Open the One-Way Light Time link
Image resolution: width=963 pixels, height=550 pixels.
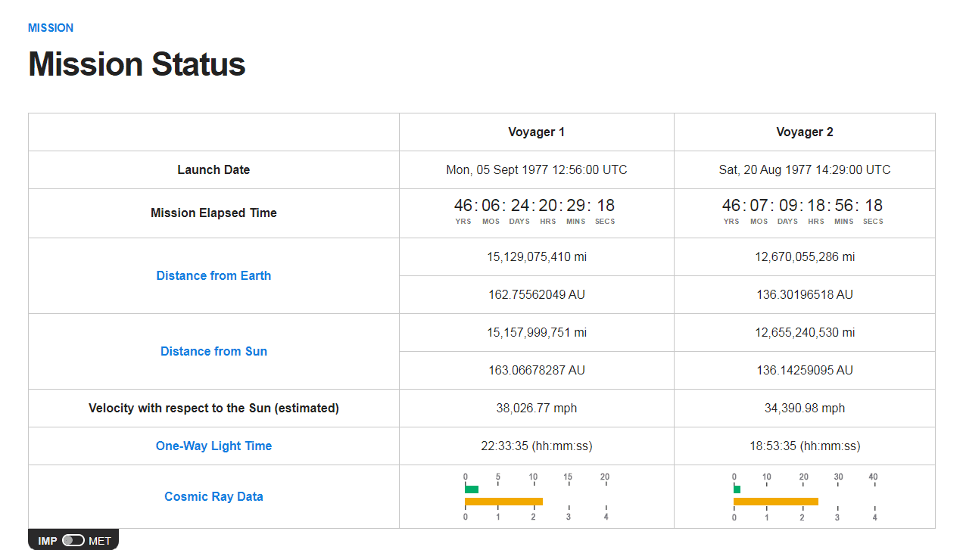pyautogui.click(x=213, y=446)
